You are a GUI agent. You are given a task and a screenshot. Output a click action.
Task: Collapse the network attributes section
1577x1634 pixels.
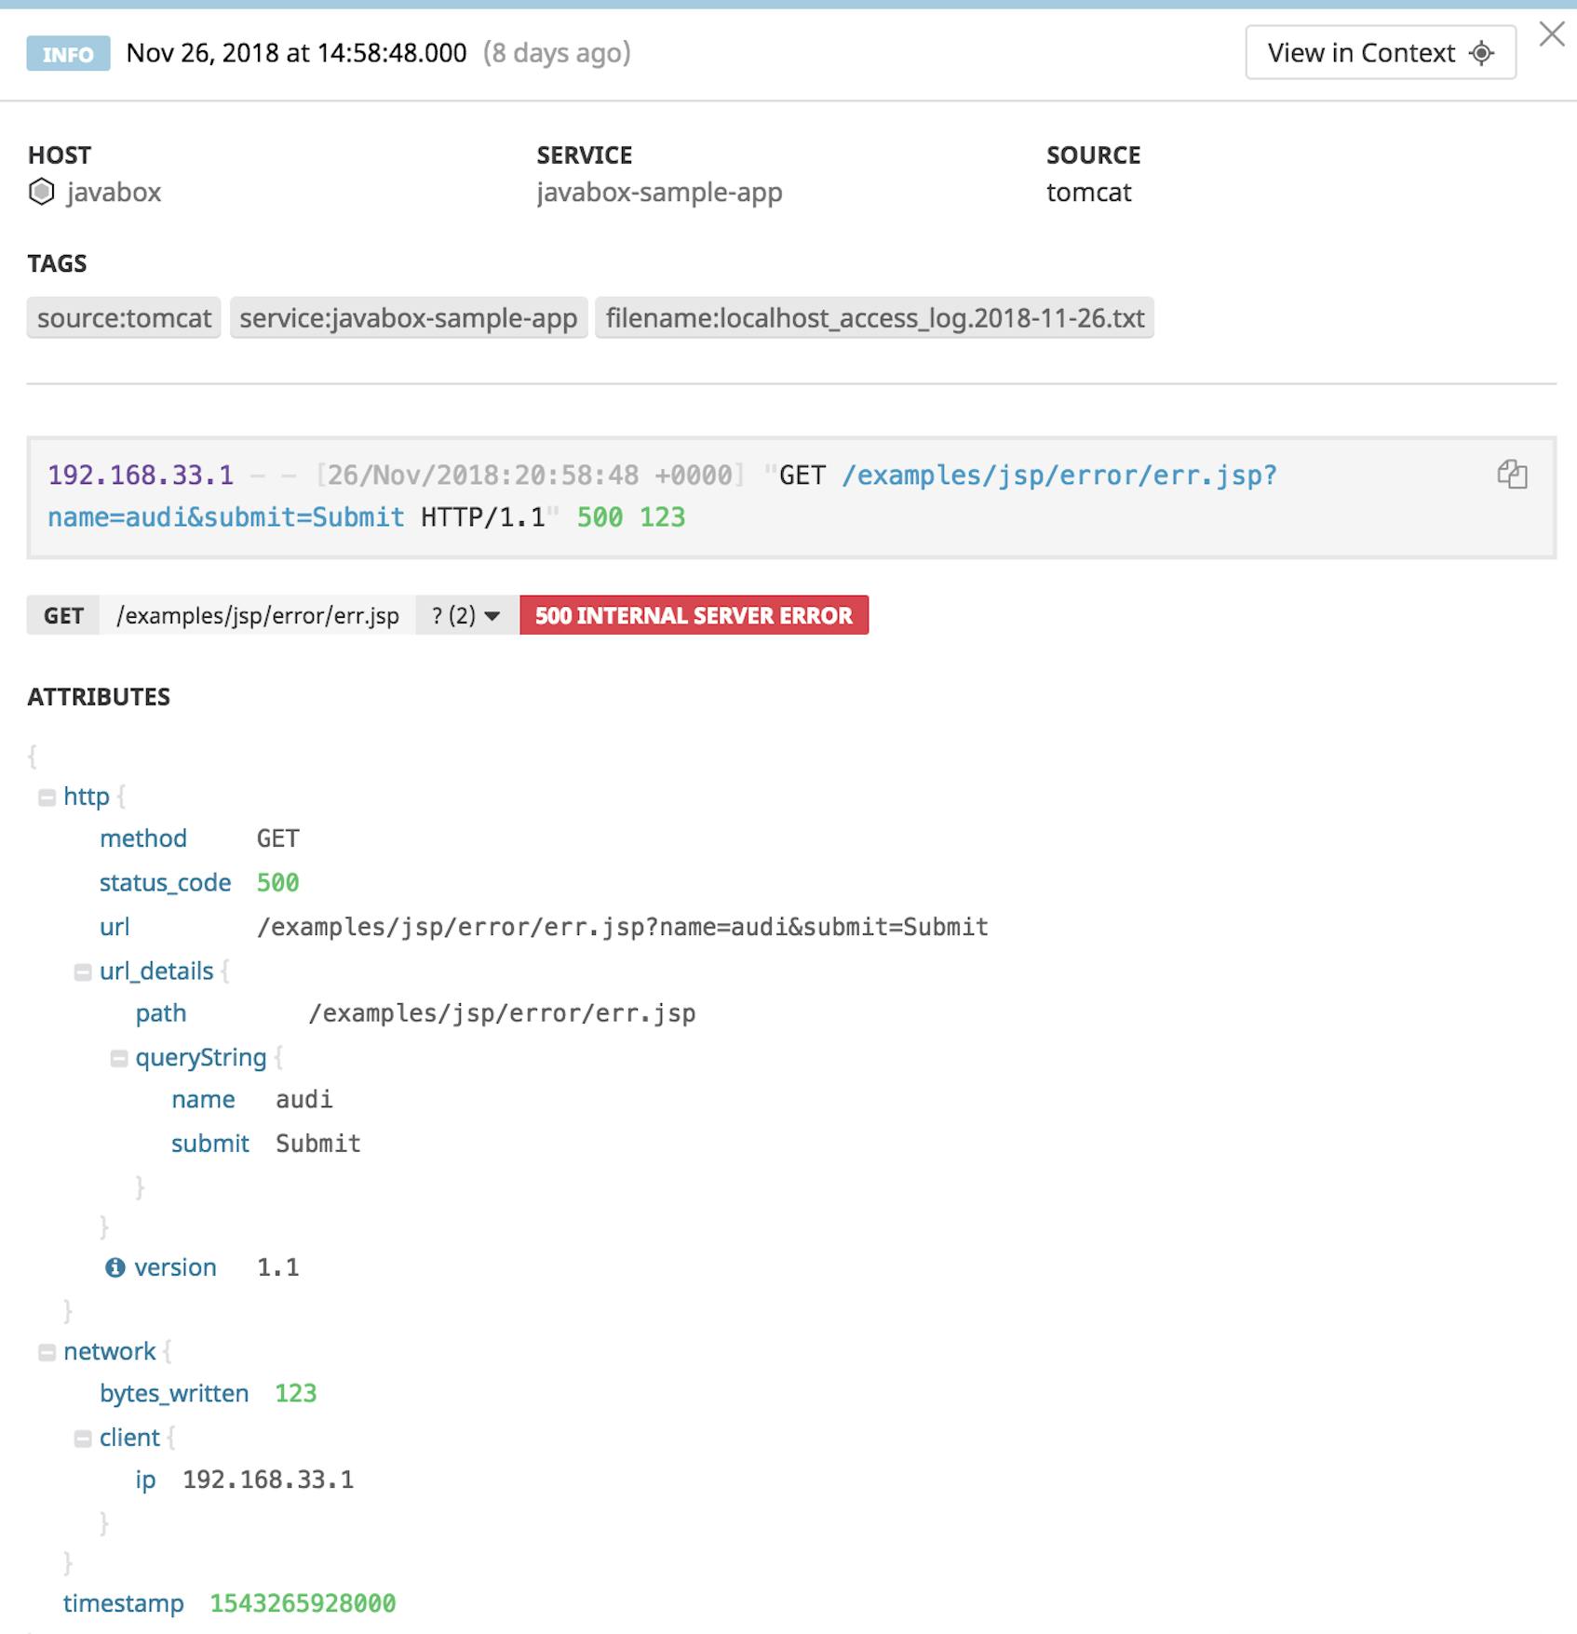pyautogui.click(x=47, y=1351)
